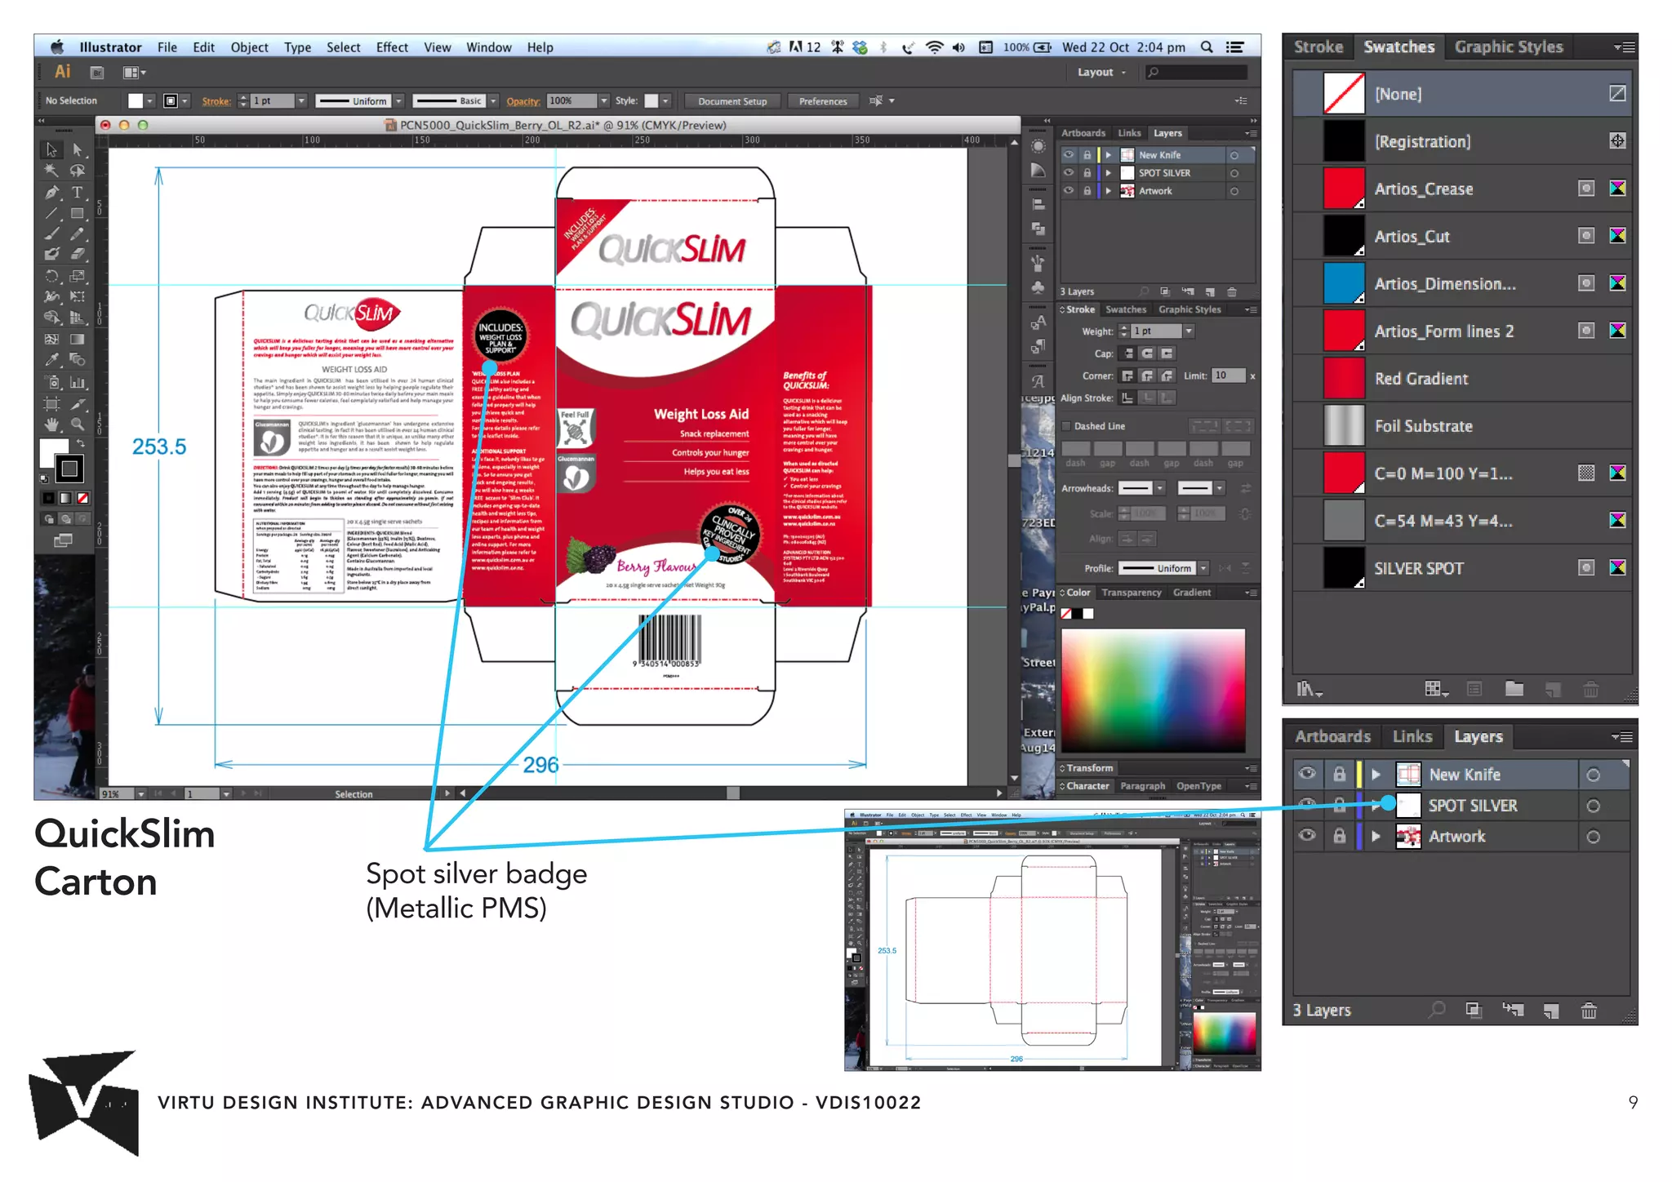Toggle New Knife eye in Illustrator window Layers panel

1069,155
